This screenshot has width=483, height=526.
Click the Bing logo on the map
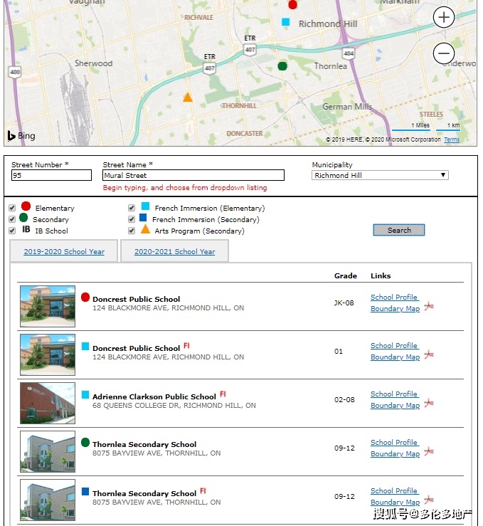point(21,135)
